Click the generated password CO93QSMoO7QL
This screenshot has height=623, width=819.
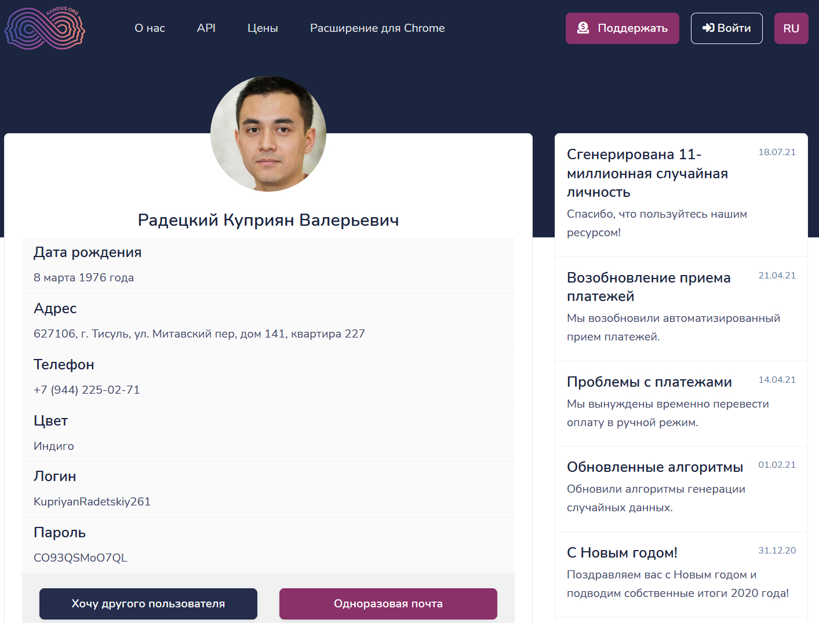click(81, 558)
